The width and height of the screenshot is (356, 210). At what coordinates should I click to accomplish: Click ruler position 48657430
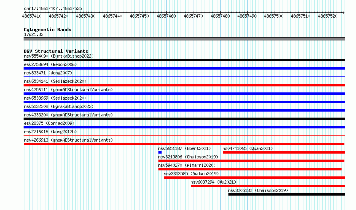[86, 16]
